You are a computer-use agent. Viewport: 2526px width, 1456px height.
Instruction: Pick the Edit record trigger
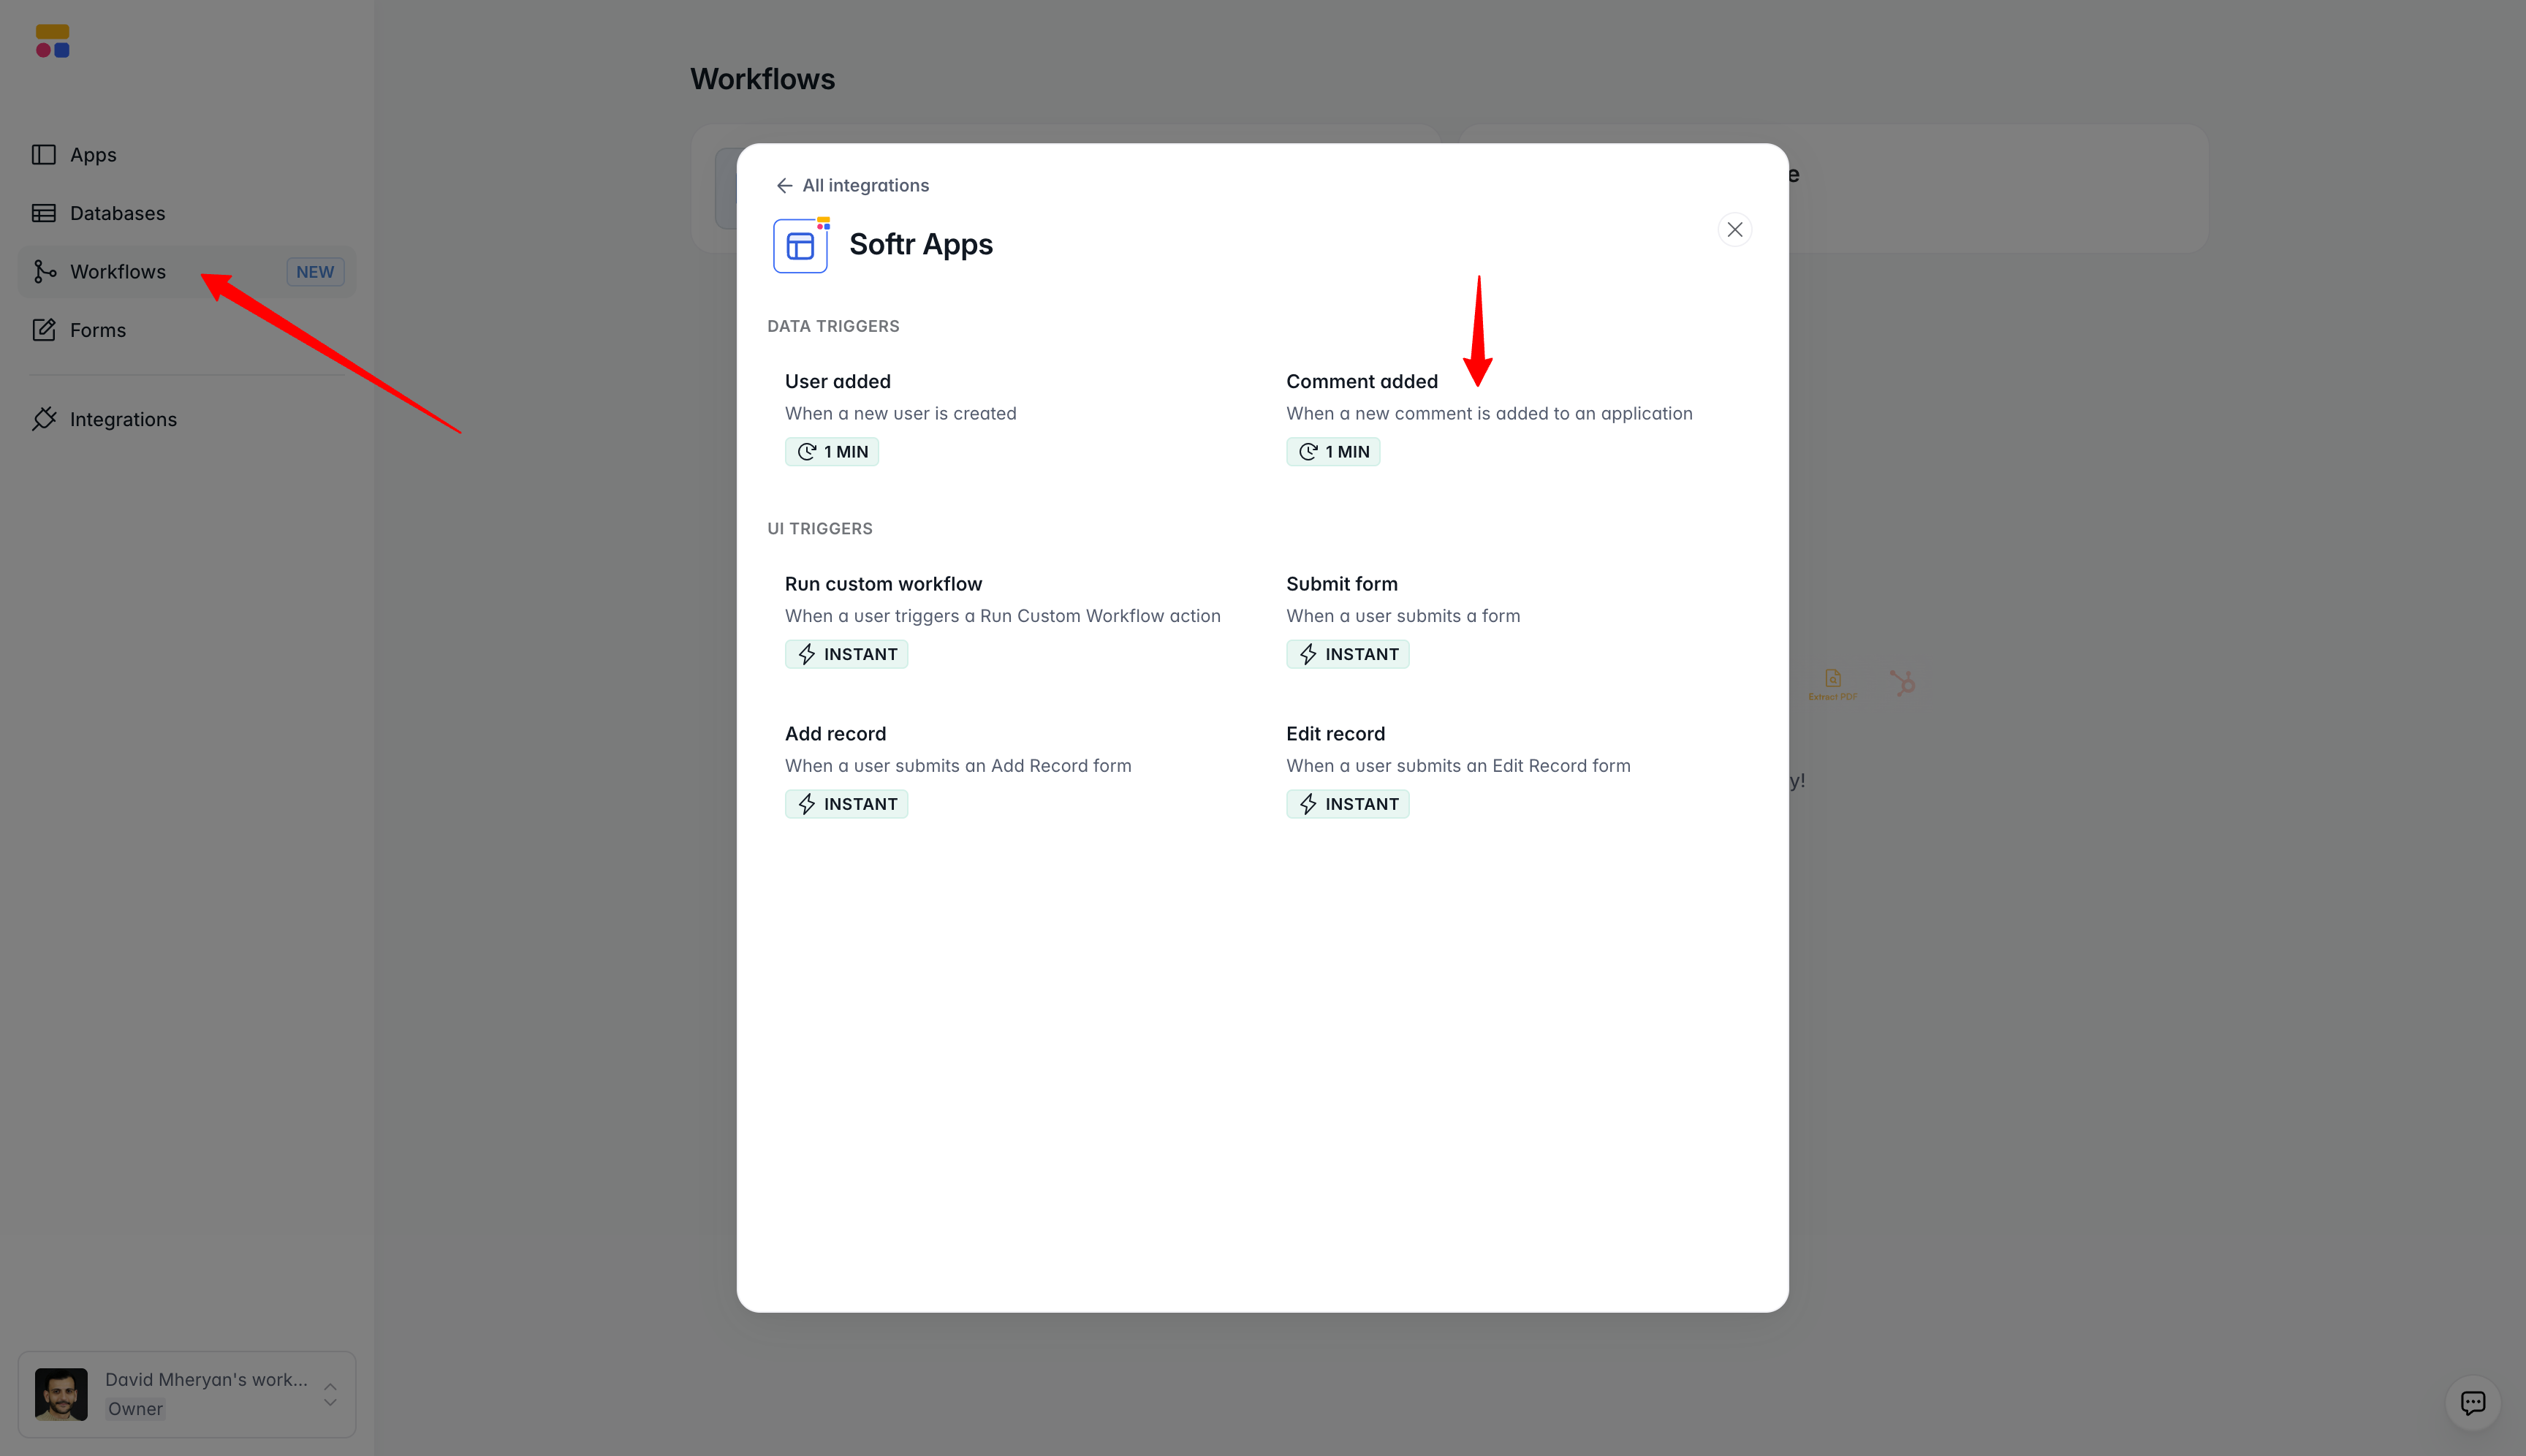(x=1335, y=734)
